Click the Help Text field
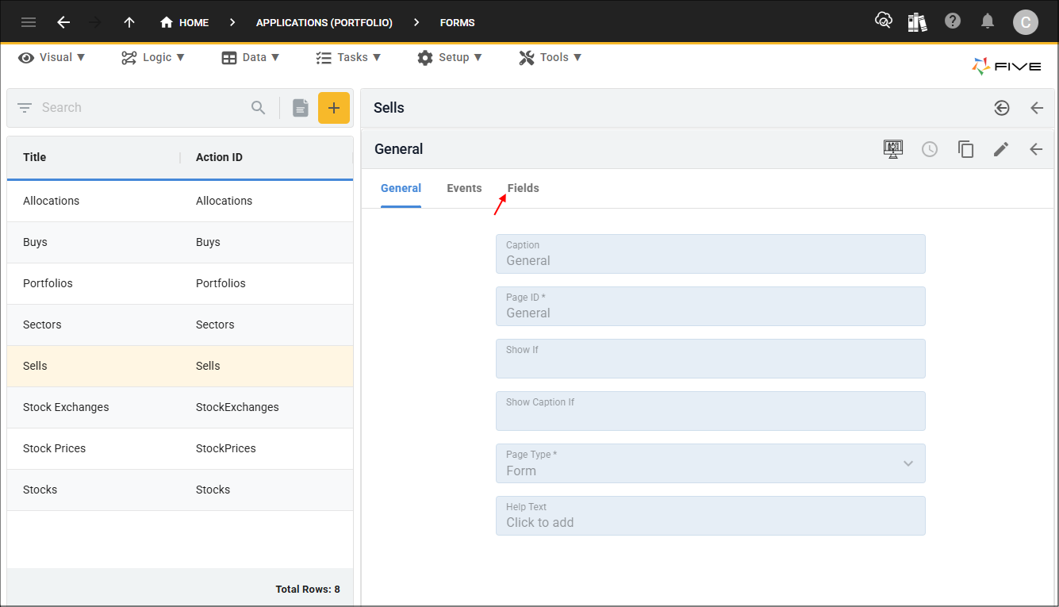Screen dimensions: 1059x607 click(x=710, y=516)
